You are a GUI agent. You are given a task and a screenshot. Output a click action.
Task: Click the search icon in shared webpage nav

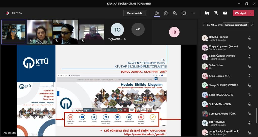point(156,79)
